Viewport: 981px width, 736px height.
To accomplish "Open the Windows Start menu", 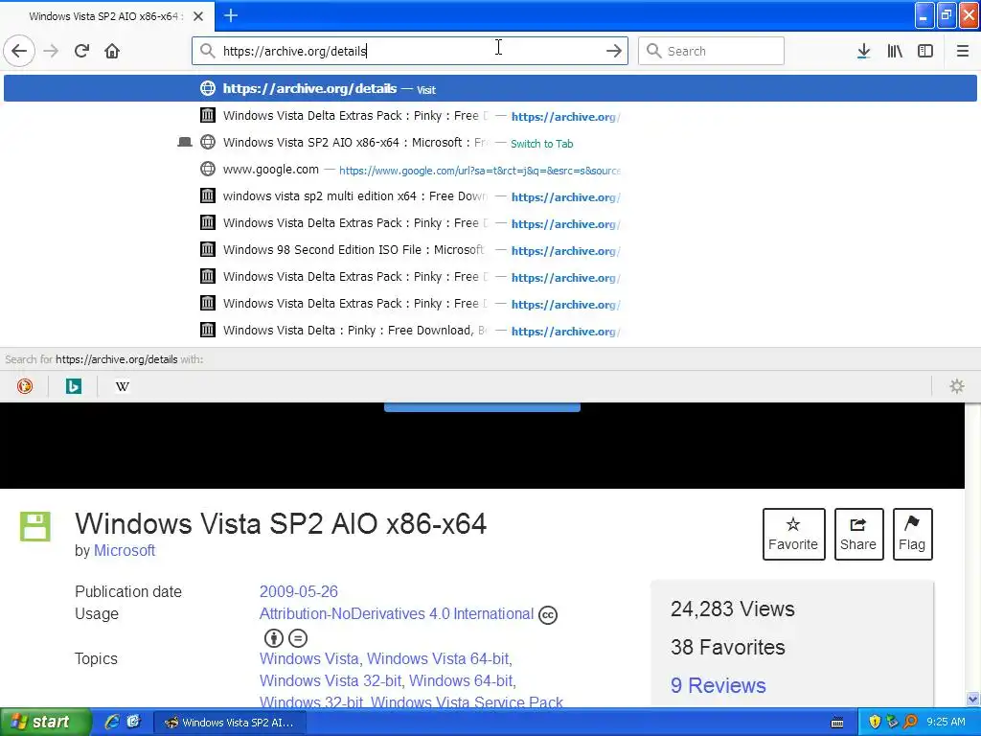I will (x=44, y=723).
